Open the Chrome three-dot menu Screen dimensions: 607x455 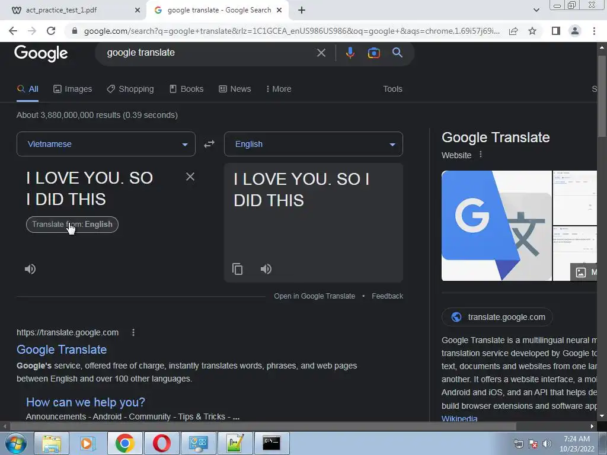(x=594, y=31)
